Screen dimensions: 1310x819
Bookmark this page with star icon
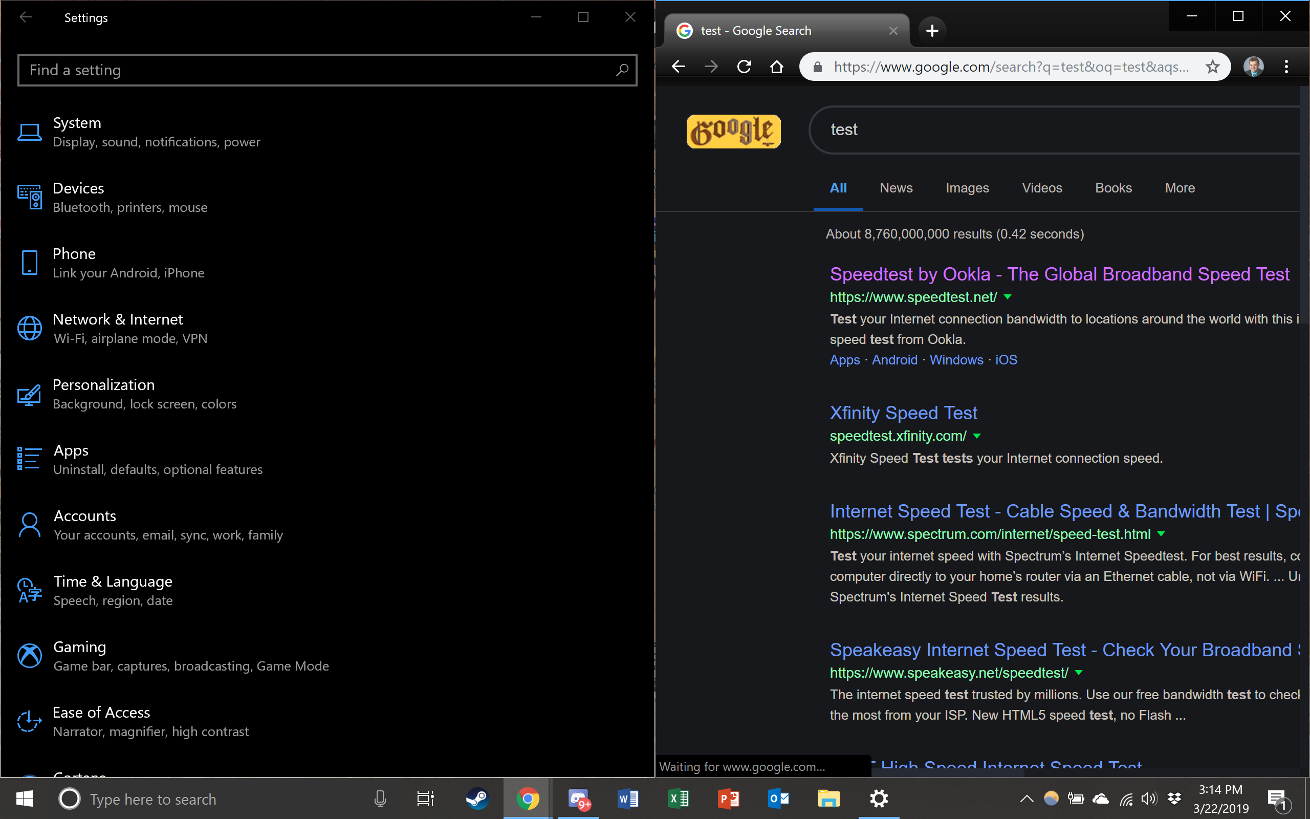(1213, 67)
